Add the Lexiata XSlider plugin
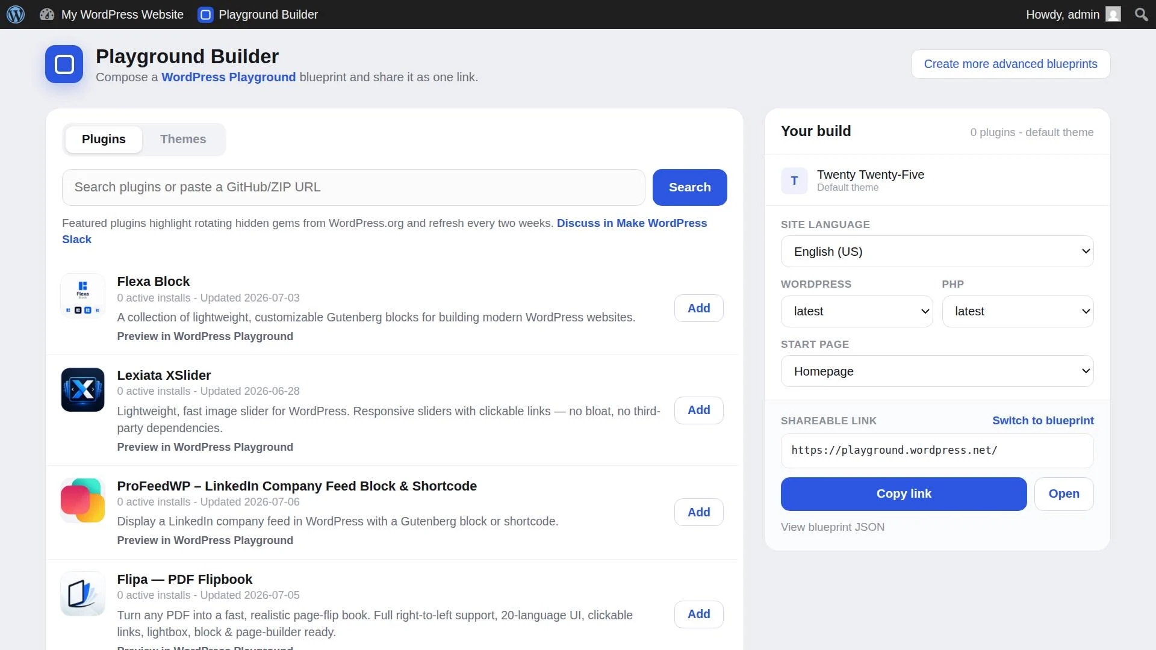The width and height of the screenshot is (1156, 650). 699,410
